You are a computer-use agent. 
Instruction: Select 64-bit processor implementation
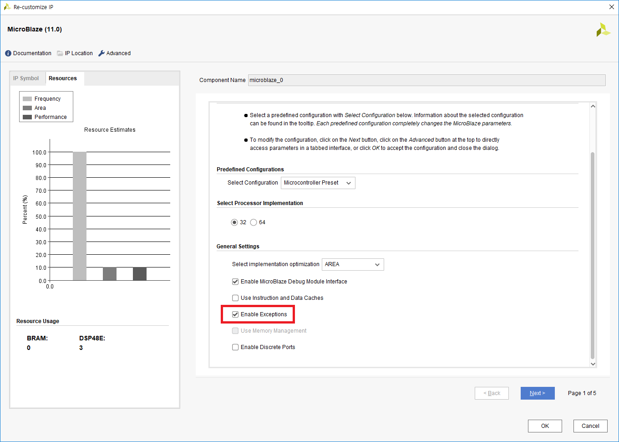click(x=254, y=222)
